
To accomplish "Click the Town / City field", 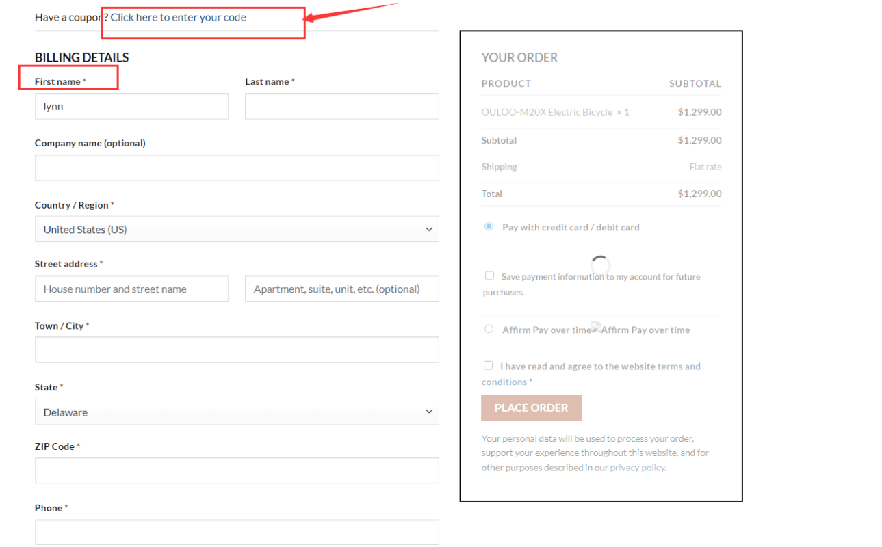I will pos(237,349).
